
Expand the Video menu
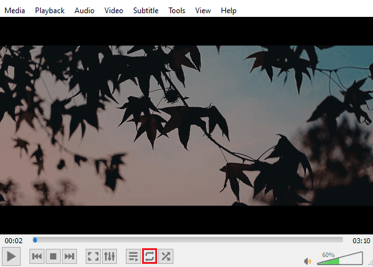(114, 11)
